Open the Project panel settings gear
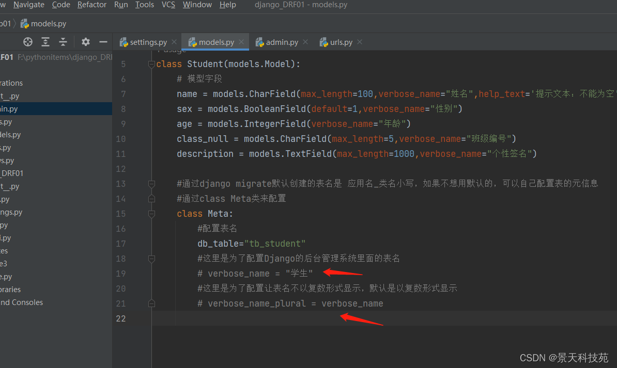Viewport: 617px width, 368px height. pos(85,42)
